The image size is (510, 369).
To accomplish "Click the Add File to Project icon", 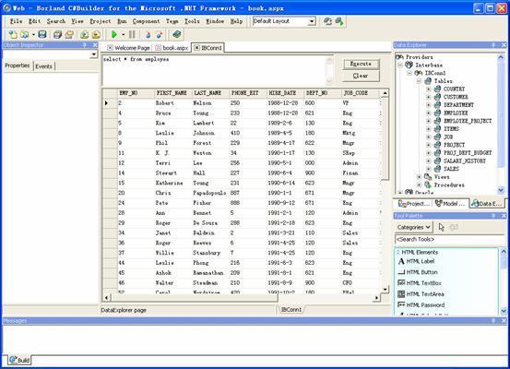I will 84,34.
